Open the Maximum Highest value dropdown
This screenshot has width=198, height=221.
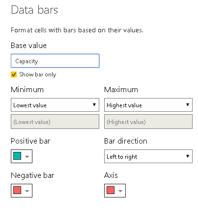click(x=148, y=105)
